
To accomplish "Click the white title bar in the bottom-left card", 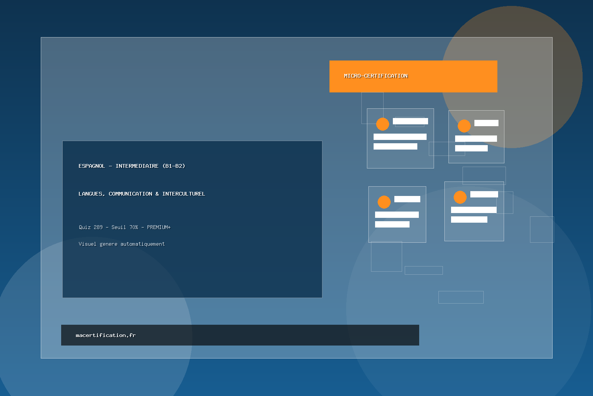I will click(x=407, y=199).
